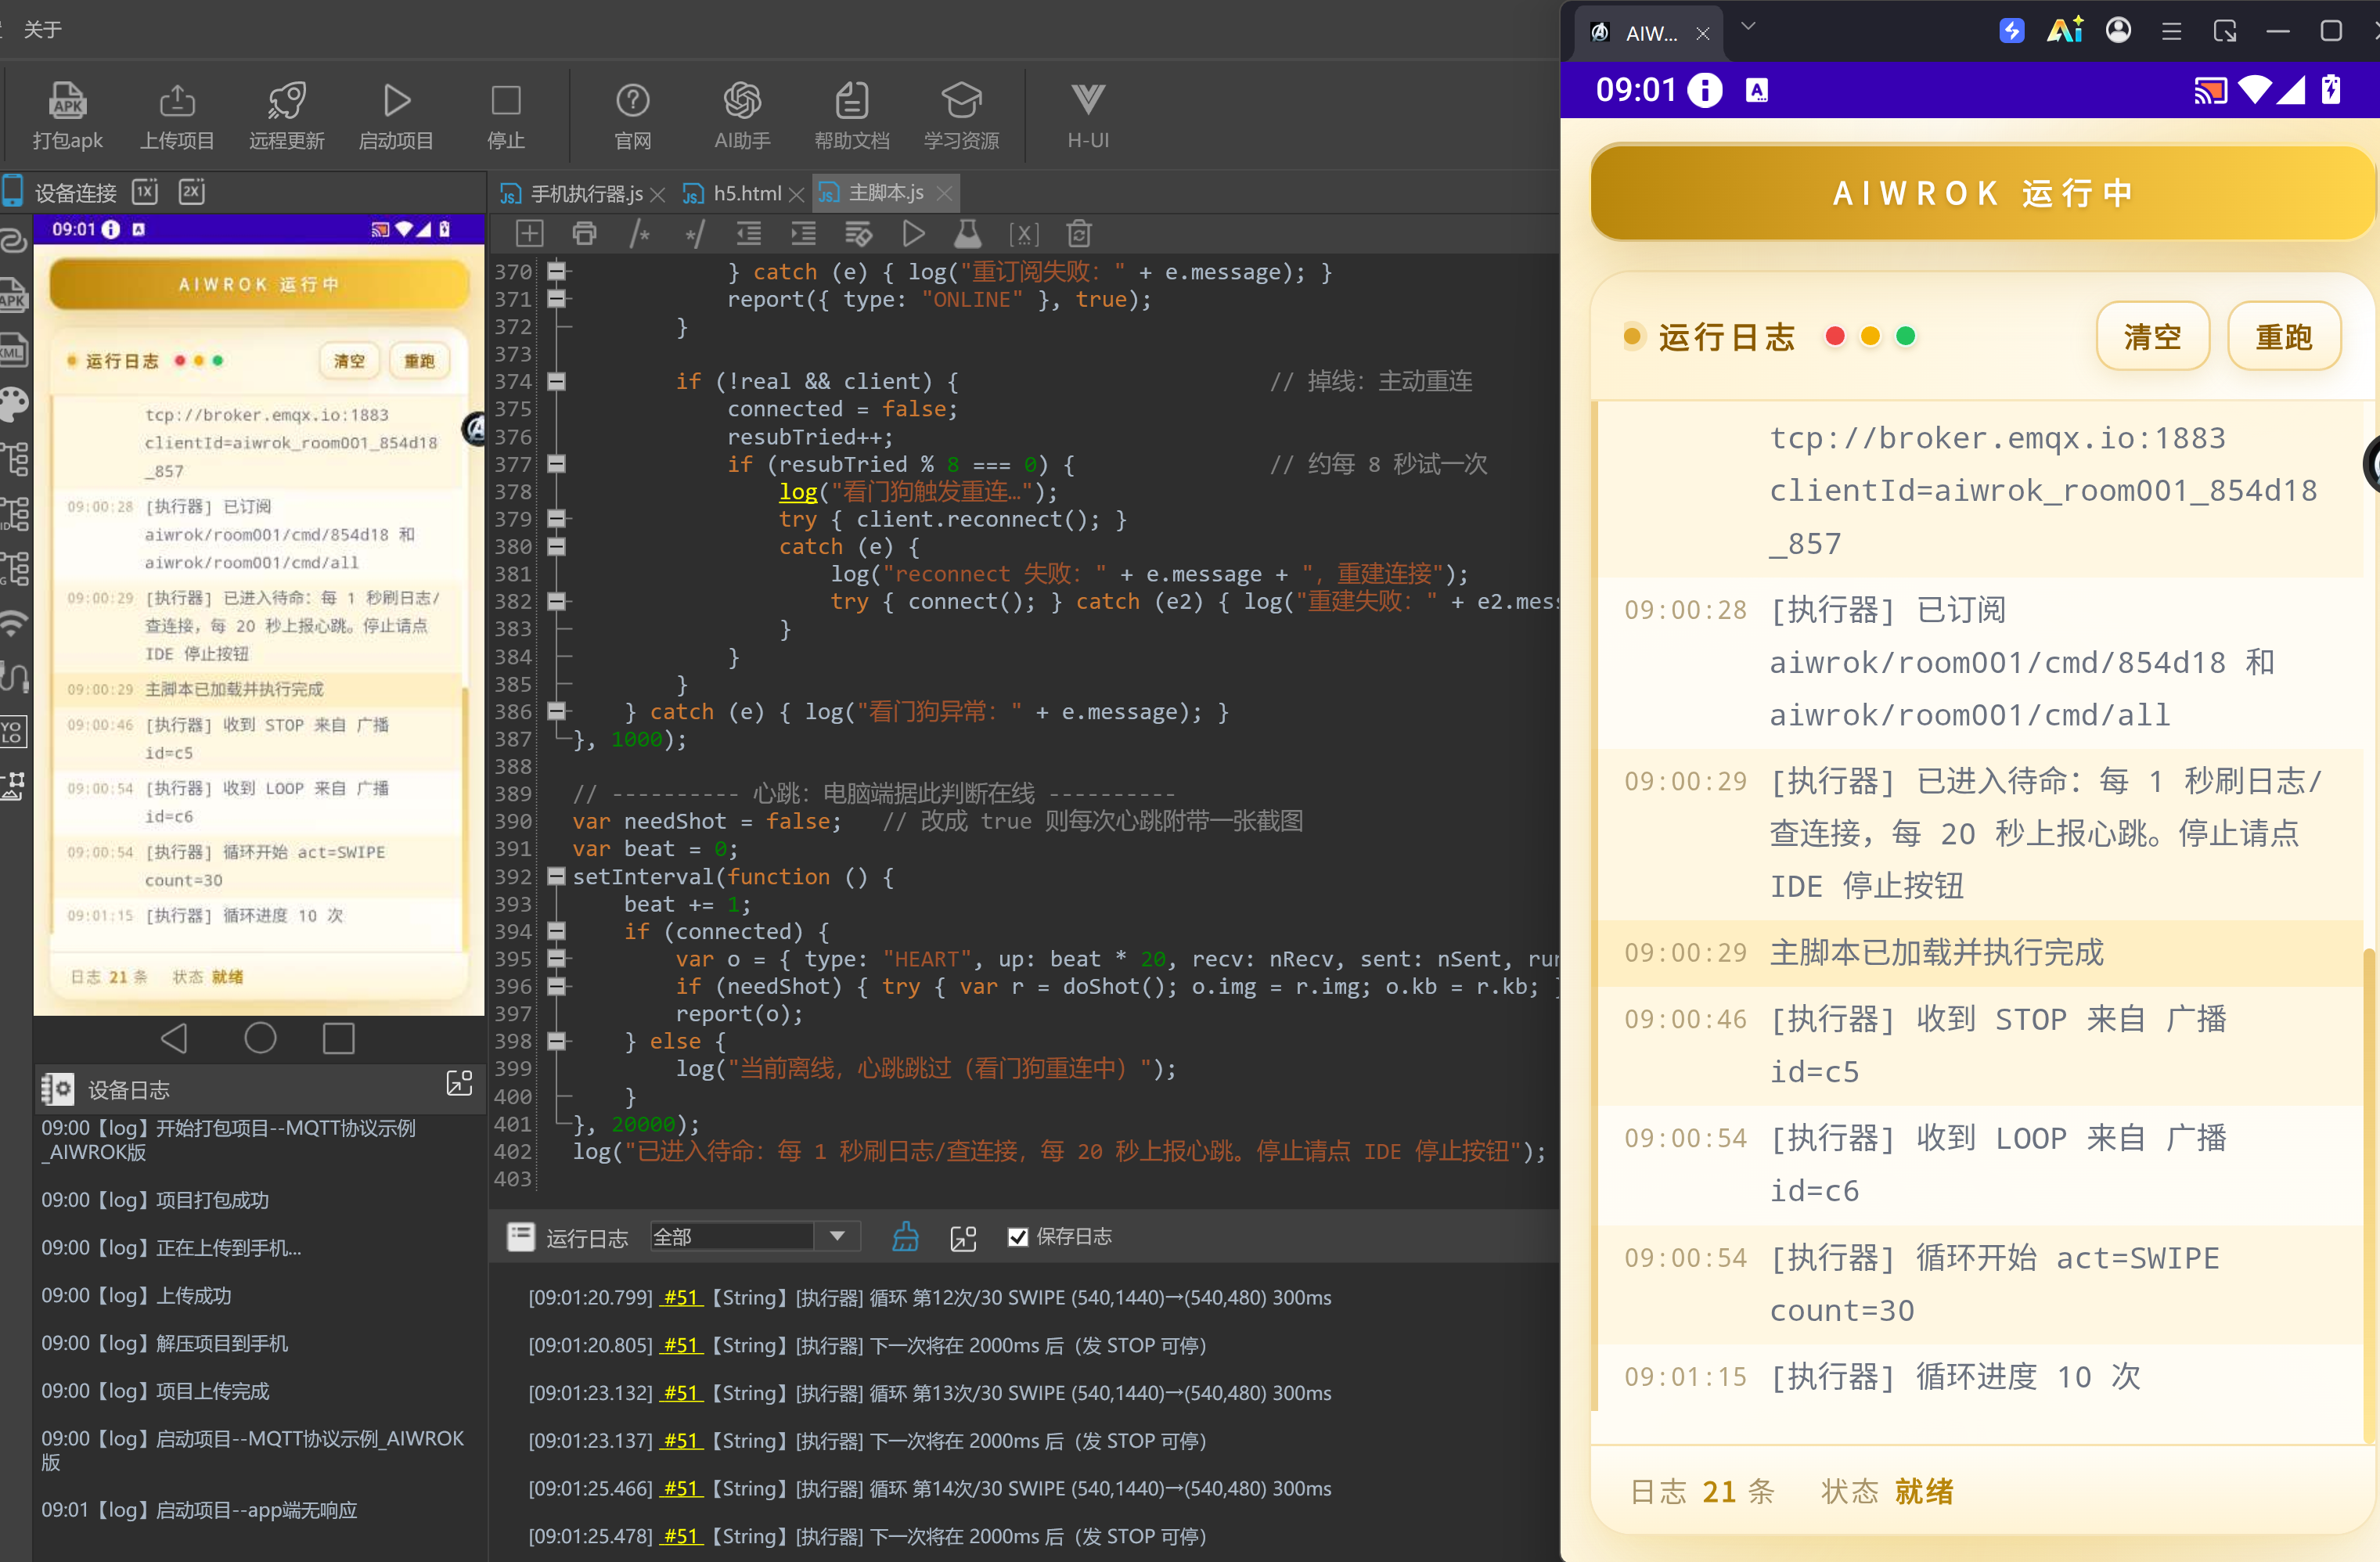The height and width of the screenshot is (1562, 2380).
Task: Click line 390 needShot variable code
Action: click(x=706, y=821)
